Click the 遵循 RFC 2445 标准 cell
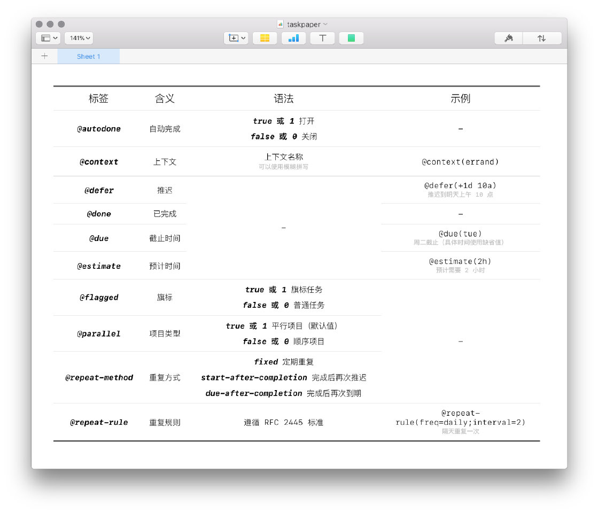Screen dimensions: 598x513 click(x=283, y=422)
